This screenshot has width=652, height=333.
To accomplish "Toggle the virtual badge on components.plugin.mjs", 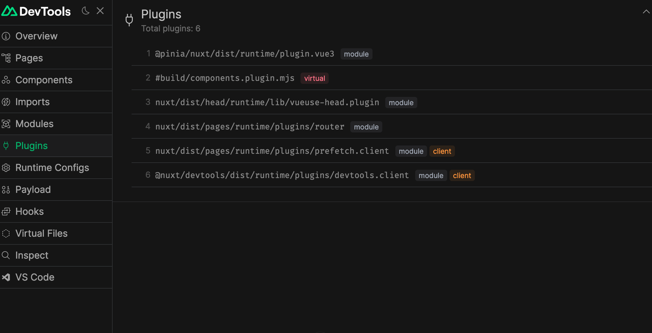I will pyautogui.click(x=314, y=78).
